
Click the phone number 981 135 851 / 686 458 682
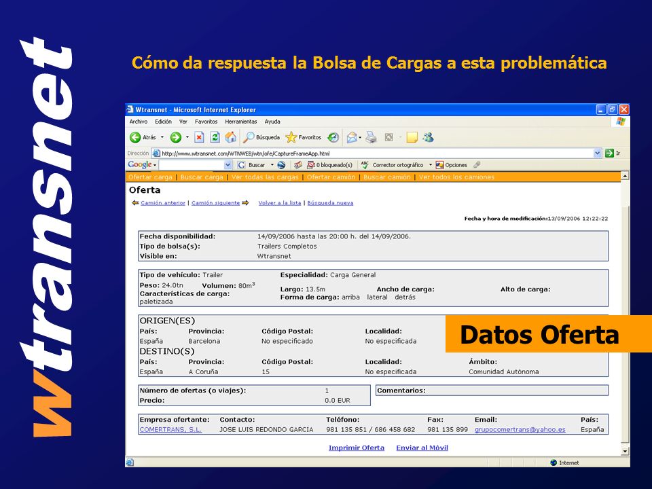pos(371,429)
